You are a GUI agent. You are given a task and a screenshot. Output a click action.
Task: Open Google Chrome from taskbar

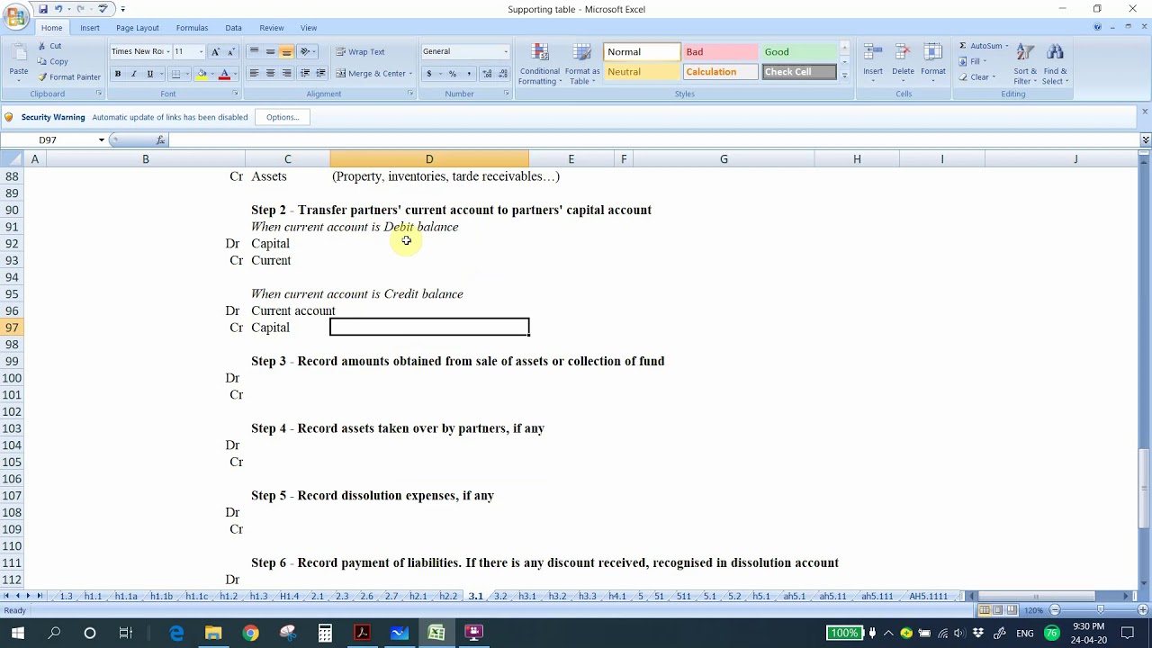[x=250, y=634]
